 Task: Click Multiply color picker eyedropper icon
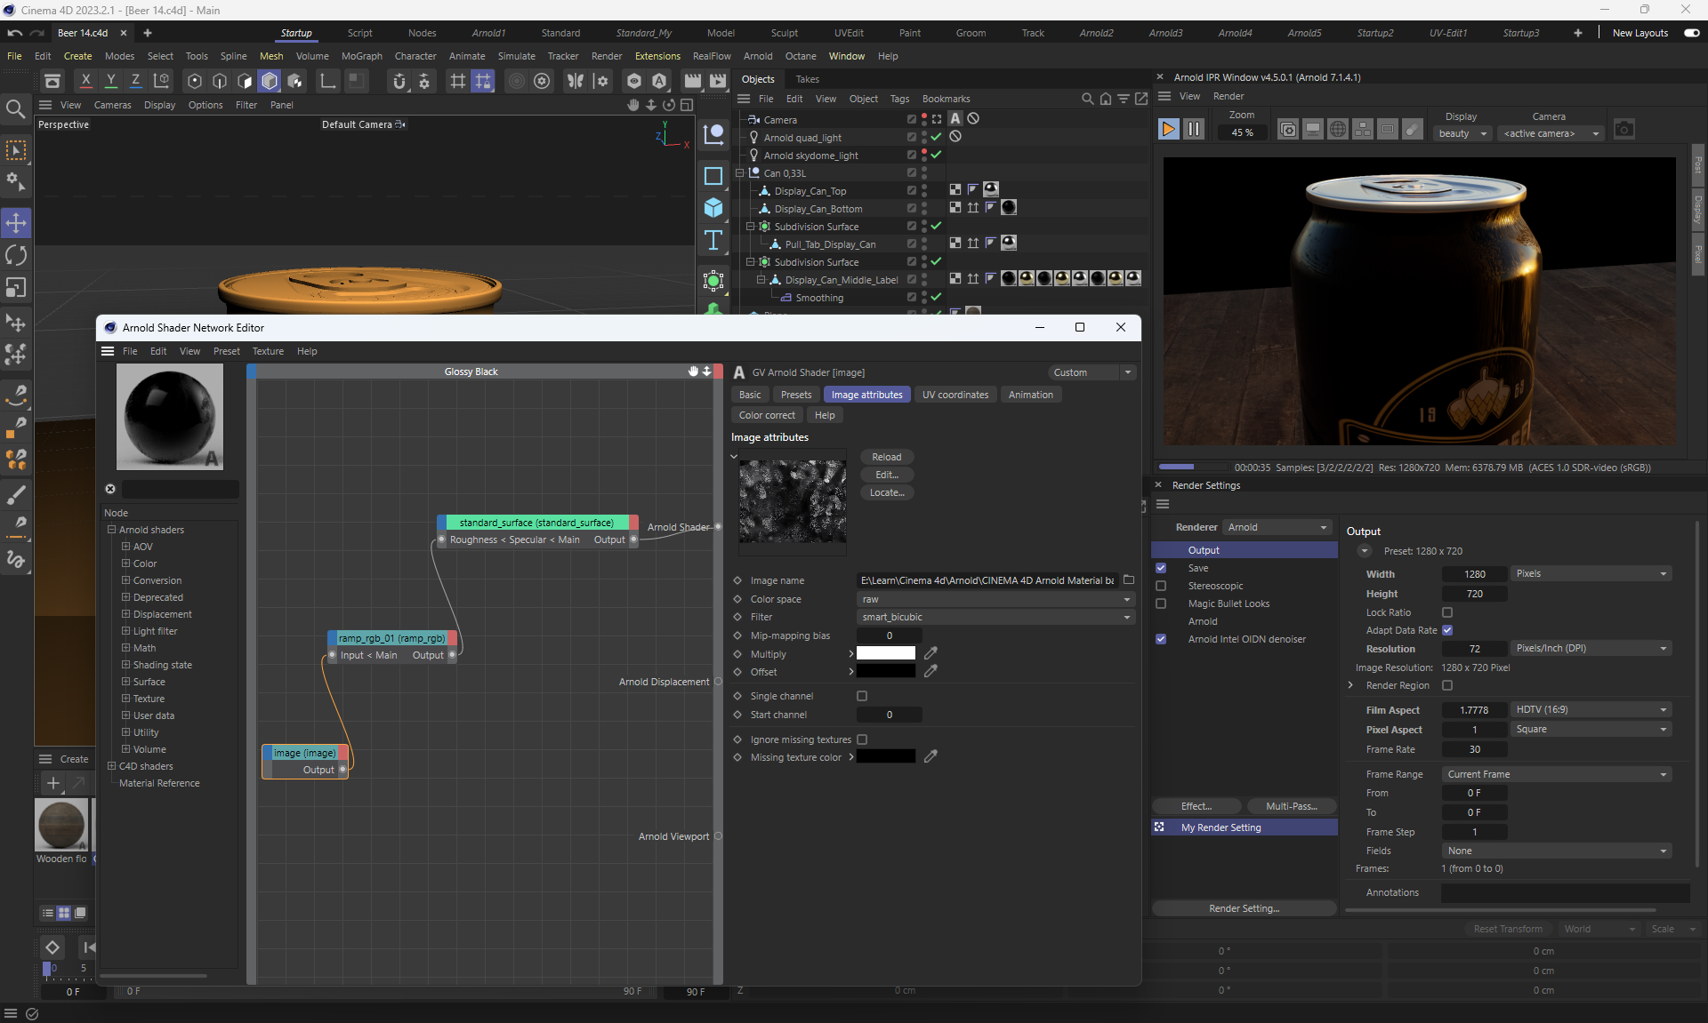(931, 653)
